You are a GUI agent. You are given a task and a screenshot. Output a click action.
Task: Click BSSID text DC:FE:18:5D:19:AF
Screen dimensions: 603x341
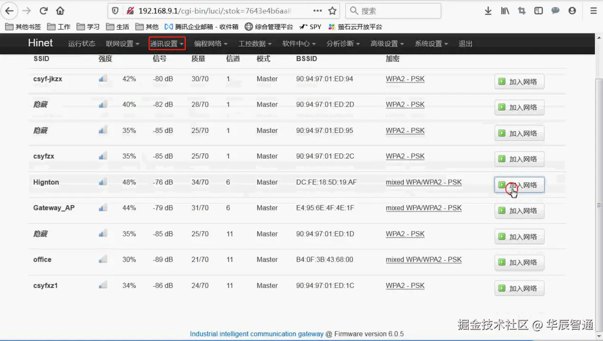326,182
